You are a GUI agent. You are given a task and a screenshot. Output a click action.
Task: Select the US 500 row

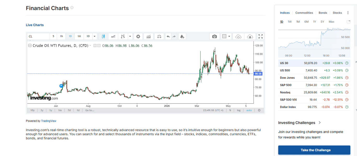click(x=314, y=70)
